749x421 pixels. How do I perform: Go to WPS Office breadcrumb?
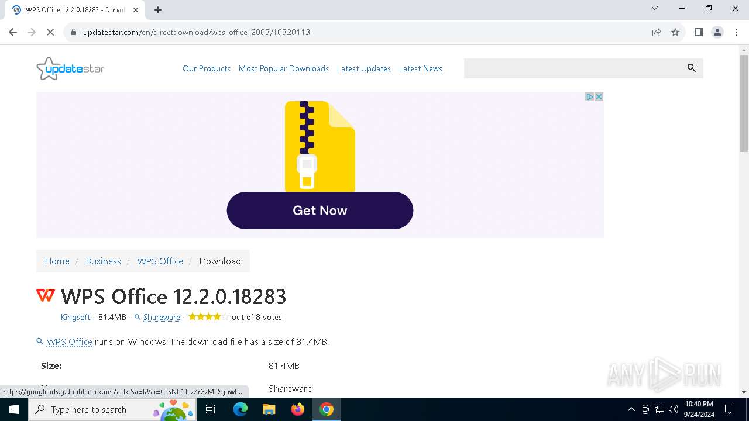coord(160,261)
